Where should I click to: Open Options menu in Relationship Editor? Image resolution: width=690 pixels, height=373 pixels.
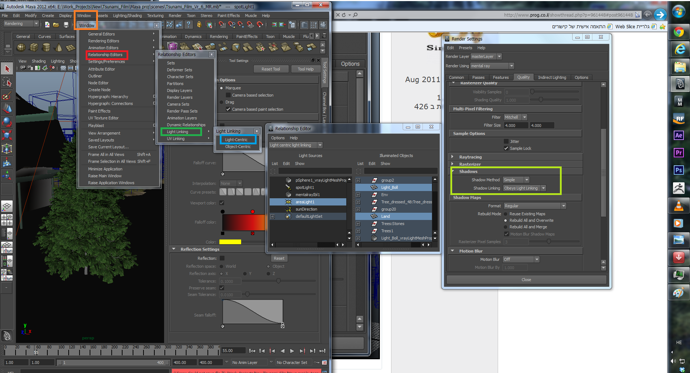(x=278, y=138)
